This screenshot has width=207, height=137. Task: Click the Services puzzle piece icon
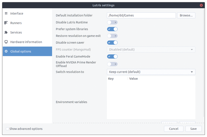coord(6,32)
